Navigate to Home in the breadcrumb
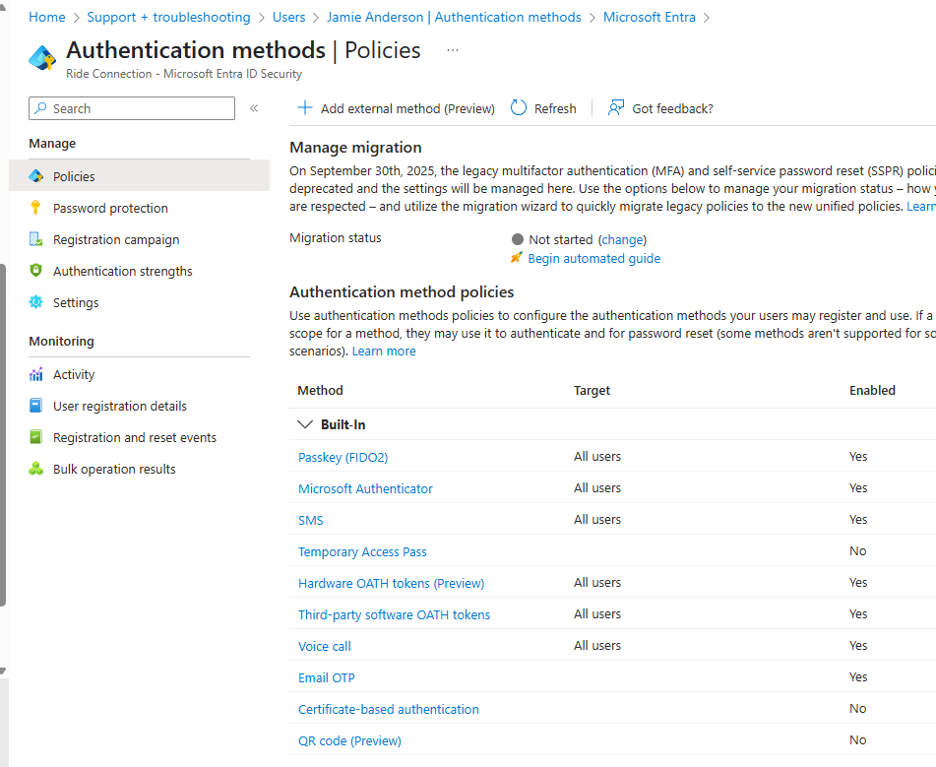 point(47,17)
